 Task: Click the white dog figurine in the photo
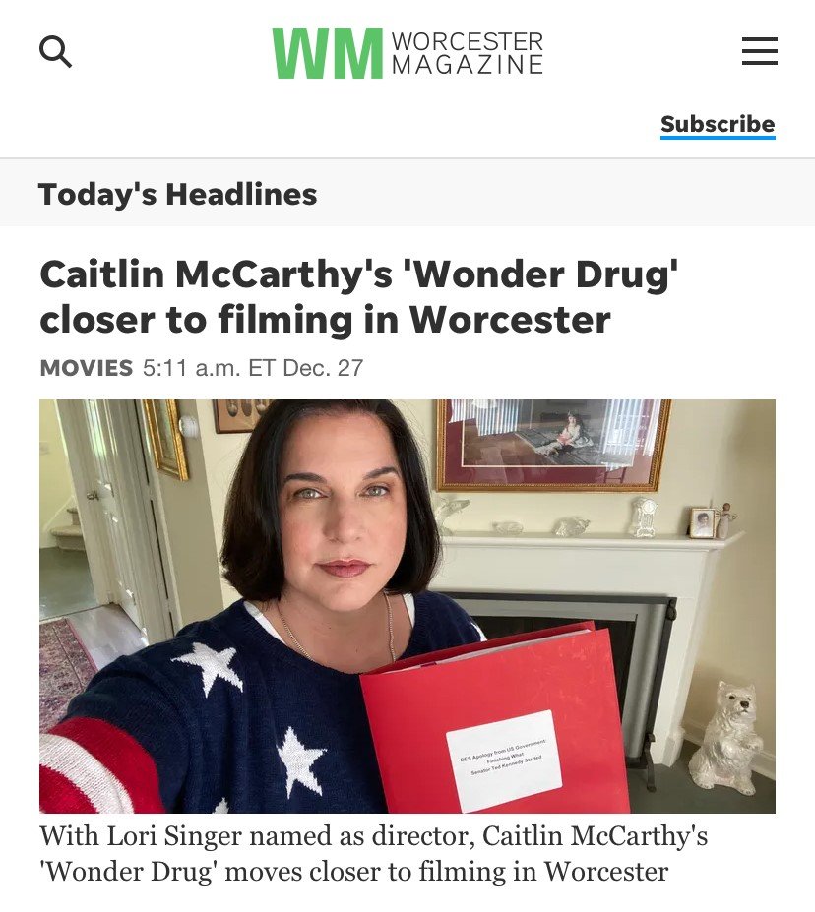(727, 738)
